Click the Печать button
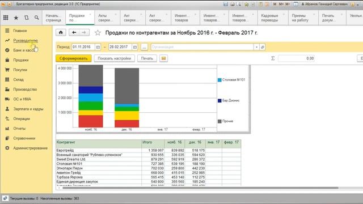363x204 pixels. pos(147,58)
